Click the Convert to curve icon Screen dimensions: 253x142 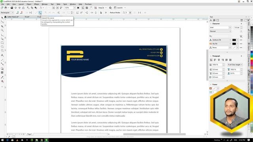40,13
